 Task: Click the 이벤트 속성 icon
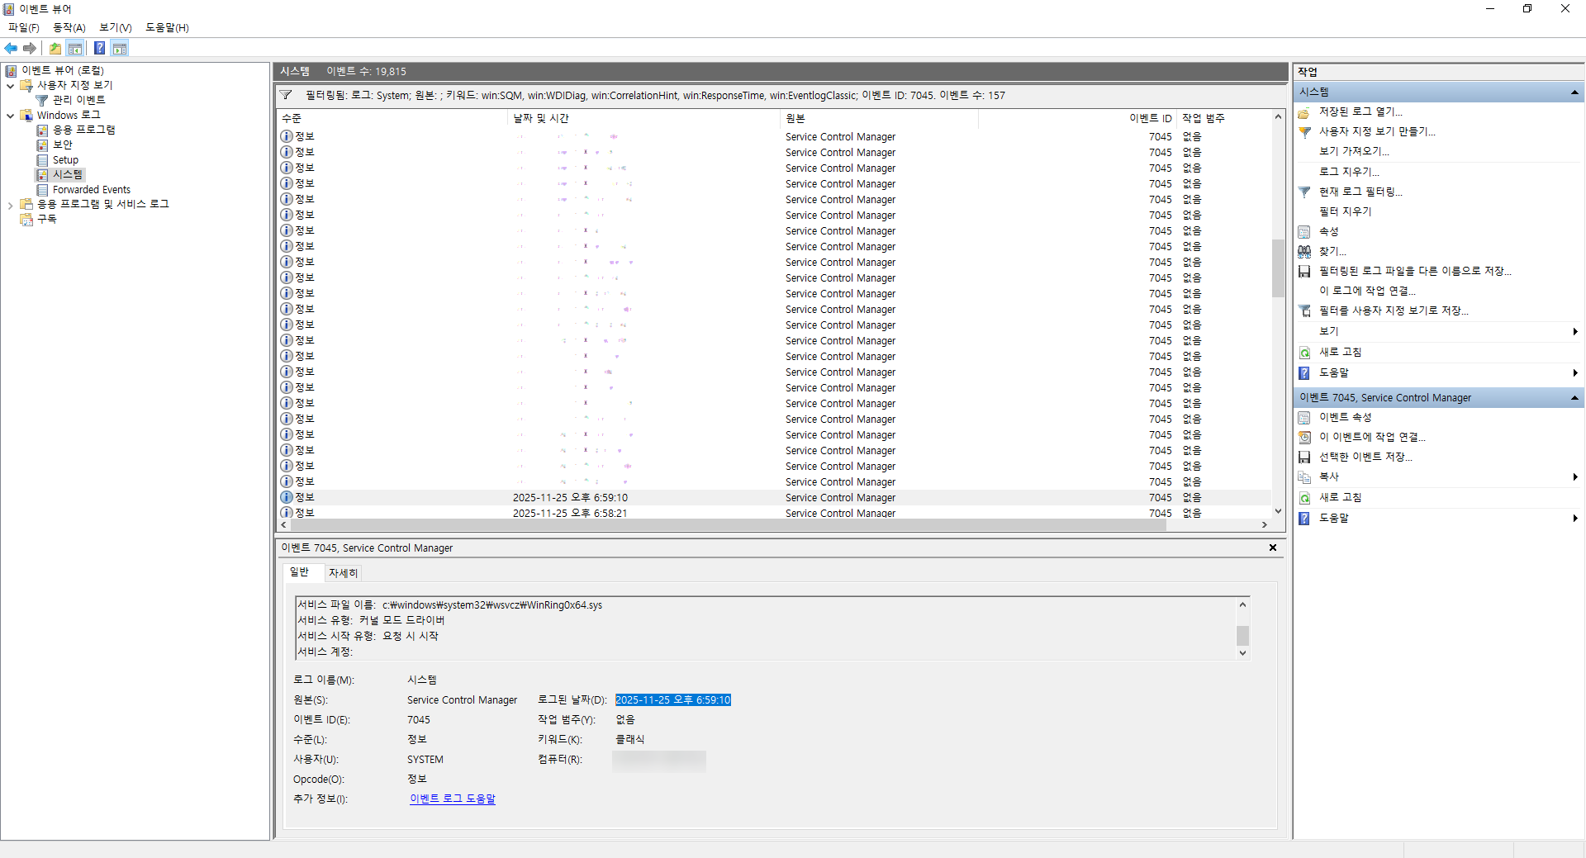[1304, 418]
